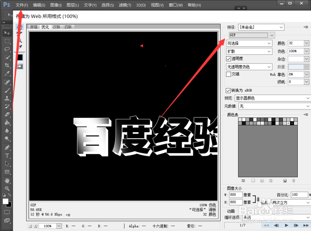311x231 pixels.
Task: Click the dialog eyedropper color swatch
Action: point(20,57)
